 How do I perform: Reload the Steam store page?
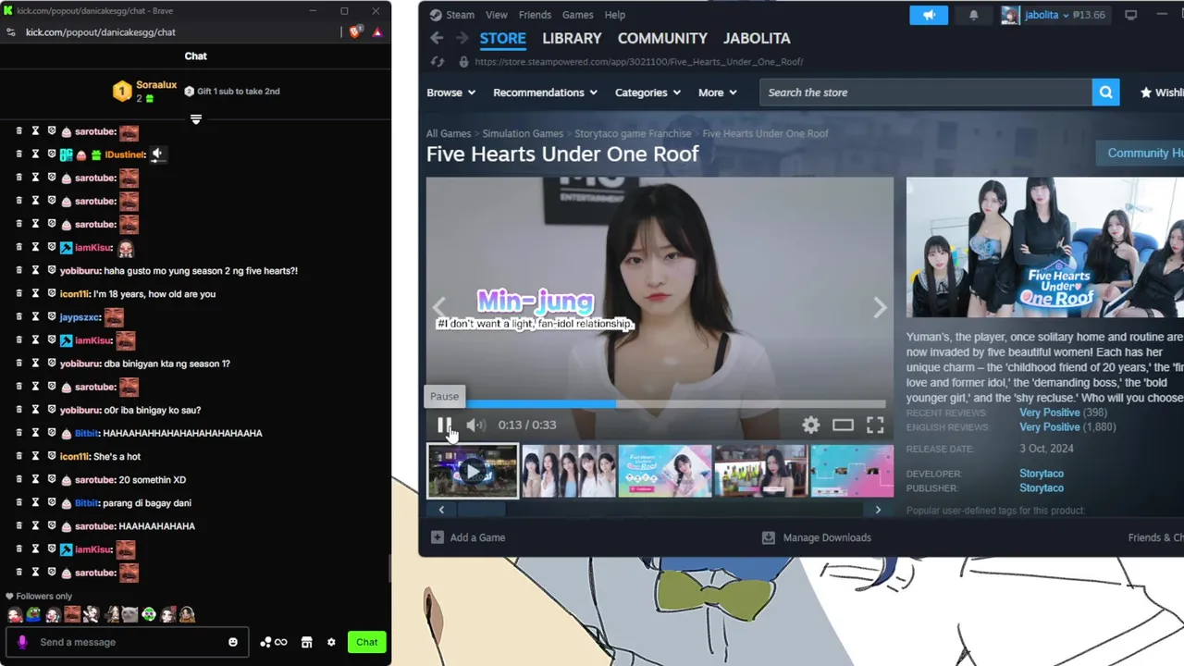click(x=438, y=62)
